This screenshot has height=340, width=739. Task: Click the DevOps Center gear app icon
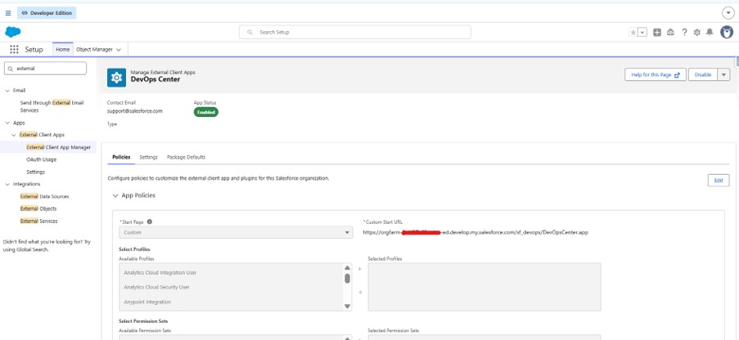(x=116, y=78)
